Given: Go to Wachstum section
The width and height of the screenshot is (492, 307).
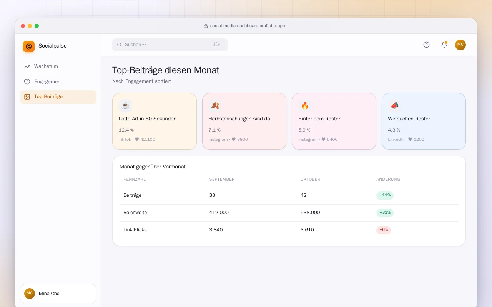Looking at the screenshot, I should tap(58, 66).
